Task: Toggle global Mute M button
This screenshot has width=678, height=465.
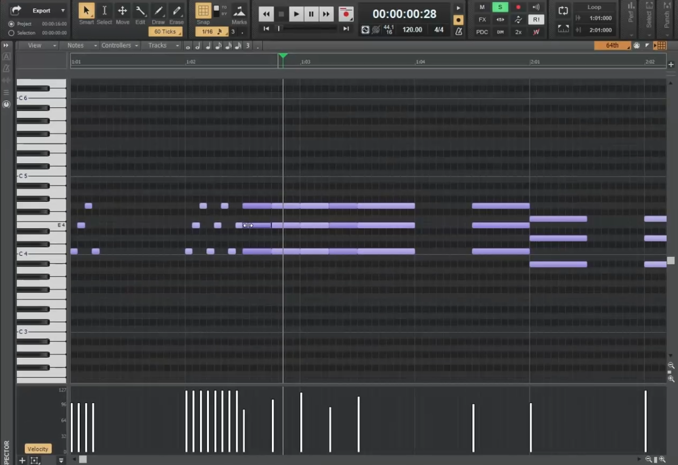Action: point(482,7)
